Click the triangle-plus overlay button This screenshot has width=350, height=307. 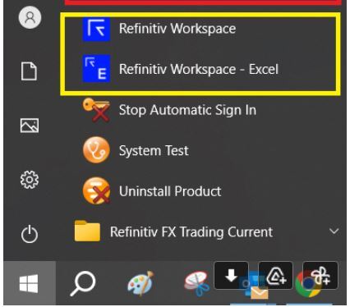[275, 276]
